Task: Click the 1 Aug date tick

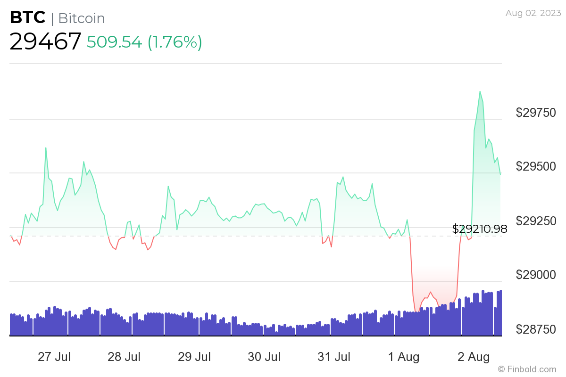Action: click(404, 357)
